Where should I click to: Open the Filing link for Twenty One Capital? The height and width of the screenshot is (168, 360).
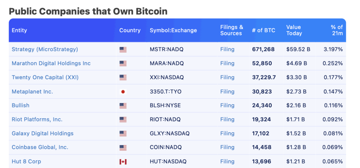(227, 78)
